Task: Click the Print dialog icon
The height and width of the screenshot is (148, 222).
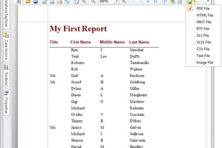Action: click(45, 1)
